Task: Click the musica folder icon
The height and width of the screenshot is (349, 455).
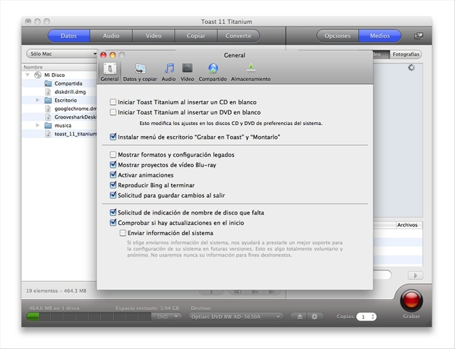Action: [x=48, y=126]
